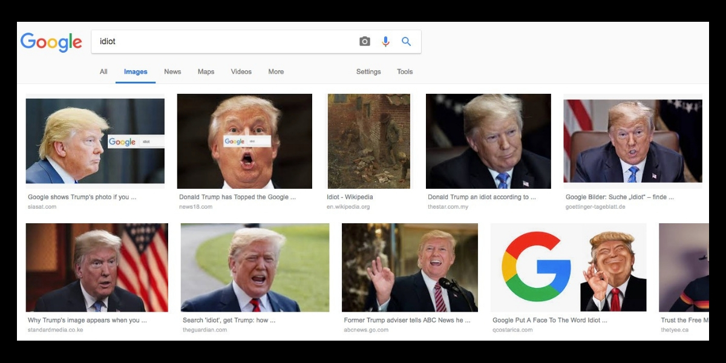This screenshot has height=363, width=726.
Task: Switch to the Maps tab
Action: (206, 71)
